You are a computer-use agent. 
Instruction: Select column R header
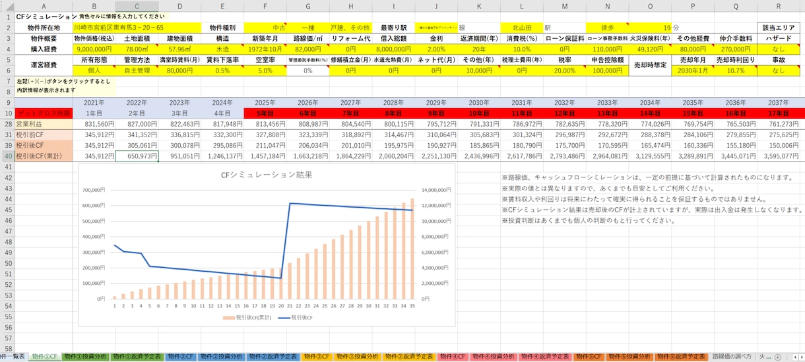(779, 5)
